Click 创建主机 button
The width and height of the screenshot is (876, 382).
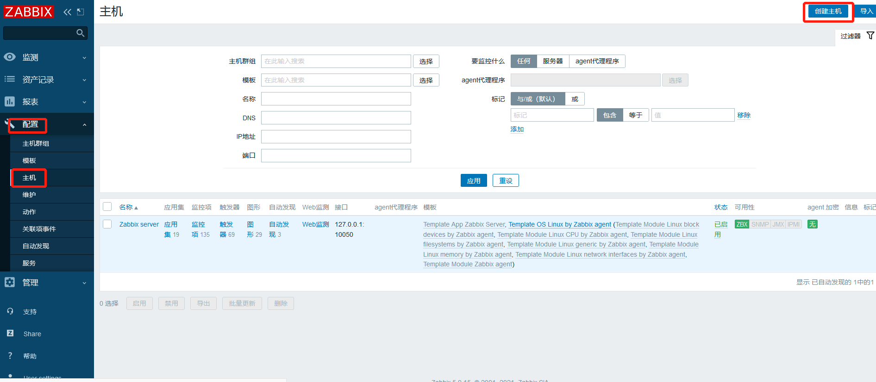(828, 11)
